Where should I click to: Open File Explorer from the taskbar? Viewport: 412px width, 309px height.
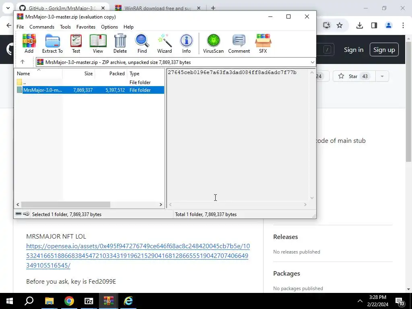(x=49, y=301)
